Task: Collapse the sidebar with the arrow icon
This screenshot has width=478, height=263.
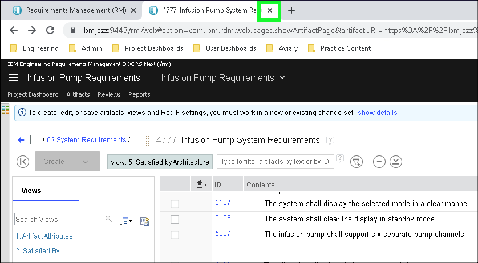Action: pos(23,162)
